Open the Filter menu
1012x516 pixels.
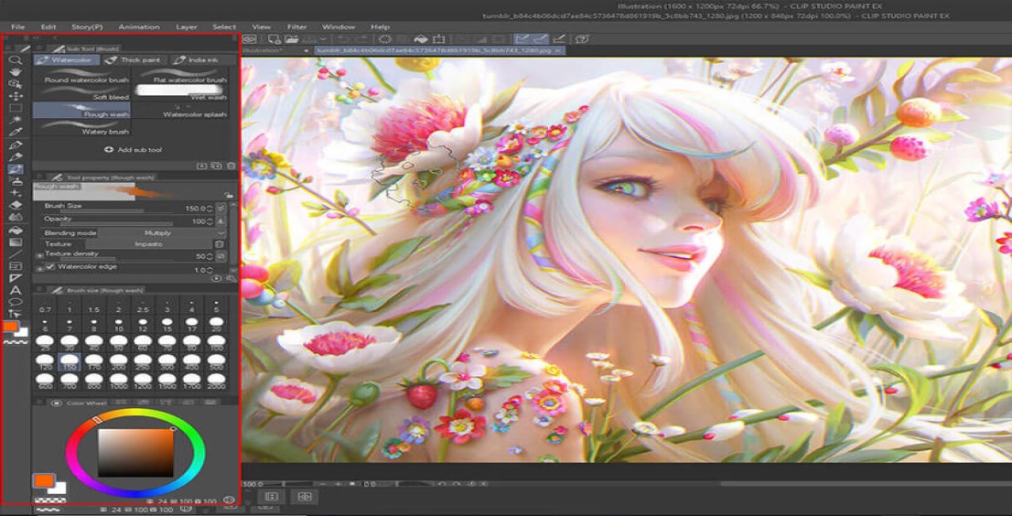(x=296, y=27)
